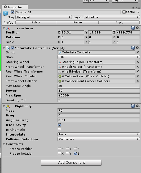Click object picker circle for Steering Wheel
This screenshot has width=141, height=173.
pyautogui.click(x=138, y=62)
